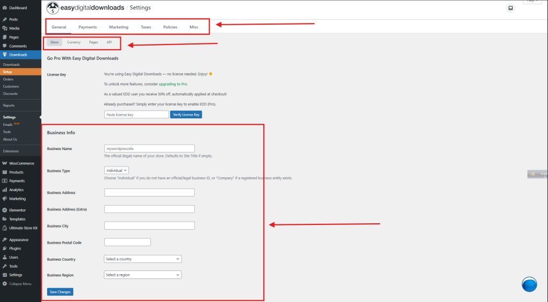The height and width of the screenshot is (302, 548).
Task: Click the Verify License Key button
Action: (x=186, y=115)
